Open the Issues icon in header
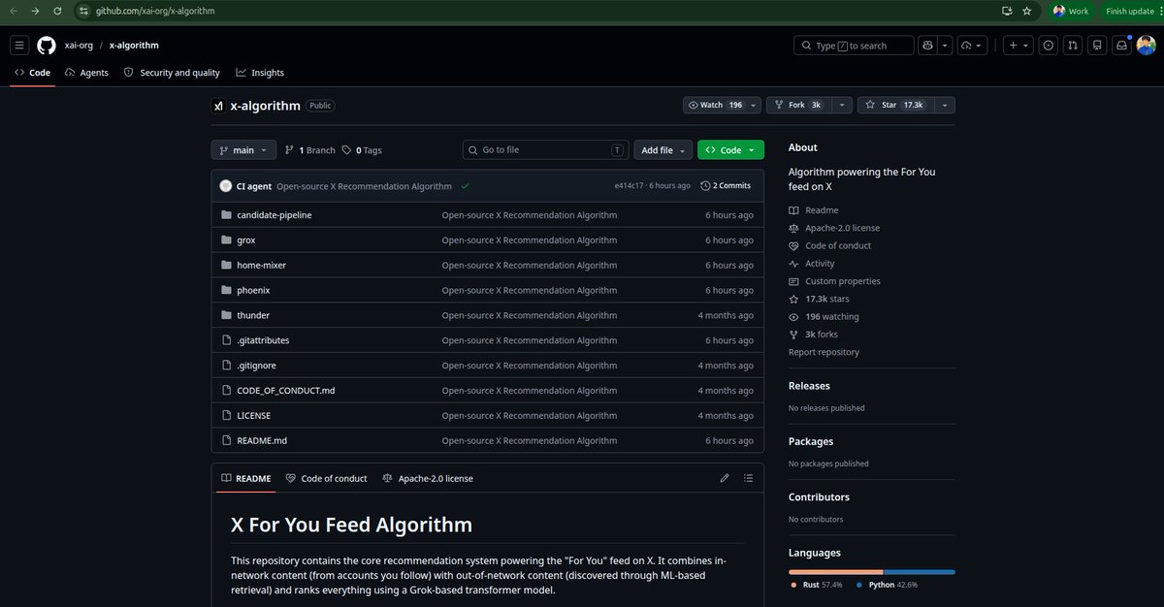 click(x=1049, y=46)
